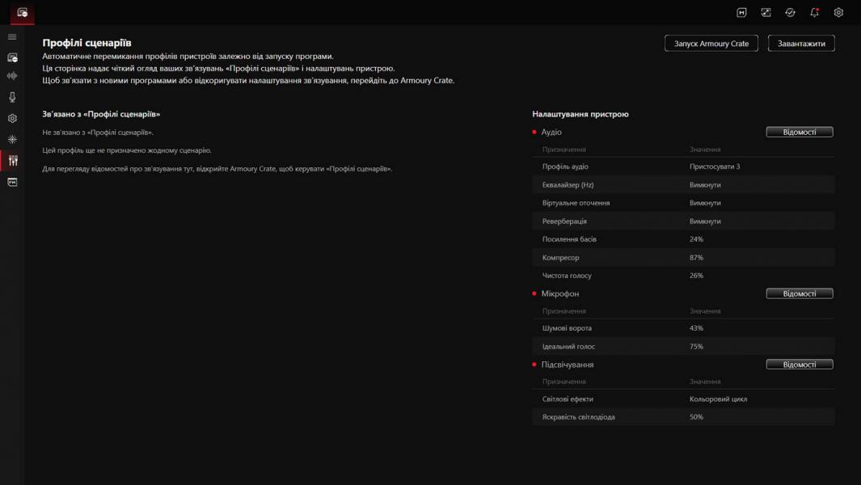Screen dimensions: 861x485
Task: Select the Світлові ефекти row label
Action: [x=568, y=399]
